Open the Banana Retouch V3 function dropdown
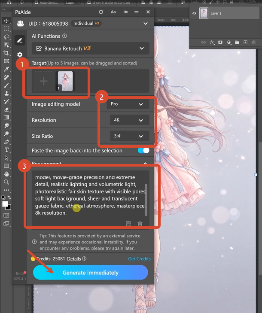Image resolution: width=262 pixels, height=313 pixels. coord(91,49)
